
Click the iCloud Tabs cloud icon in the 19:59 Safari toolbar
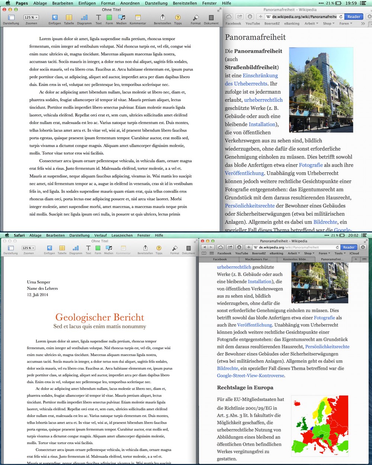click(229, 17)
